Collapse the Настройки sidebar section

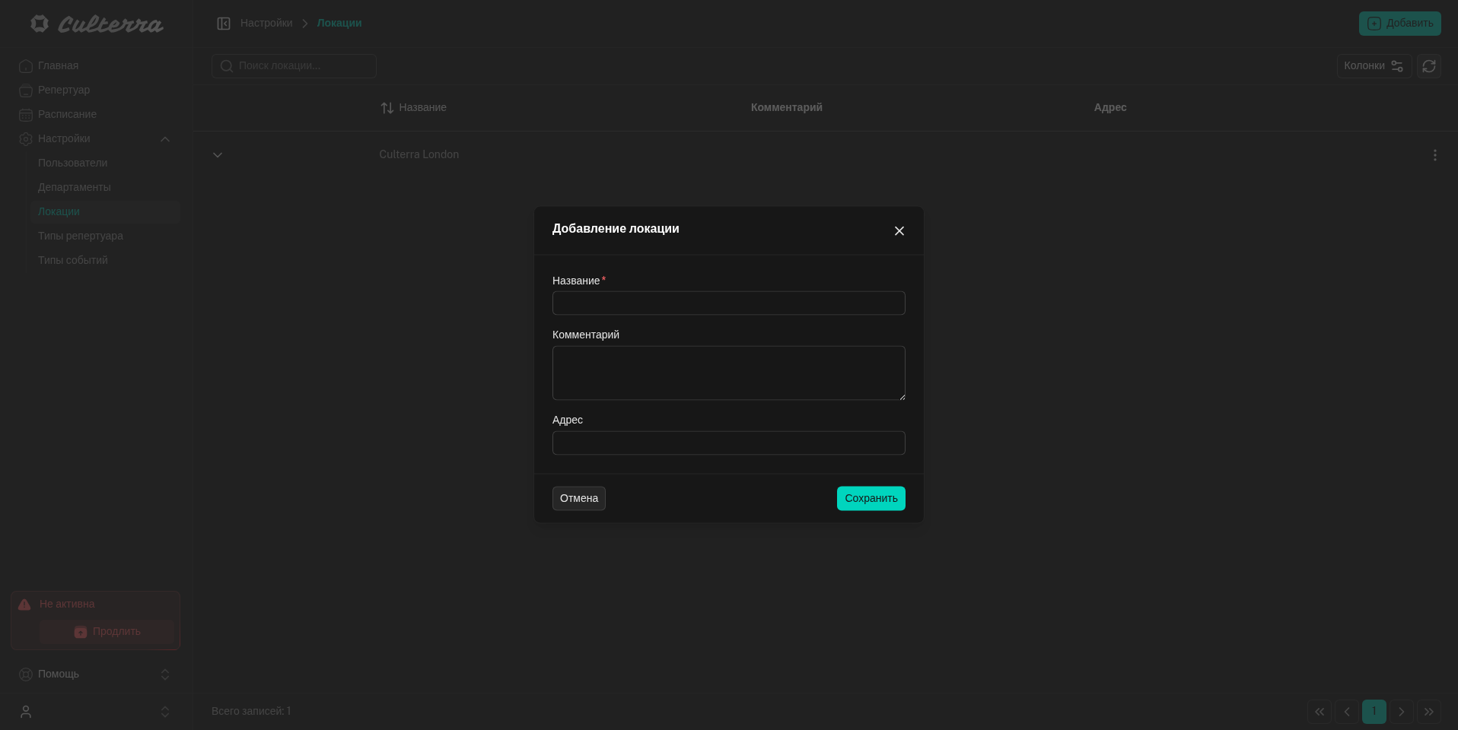(x=164, y=139)
